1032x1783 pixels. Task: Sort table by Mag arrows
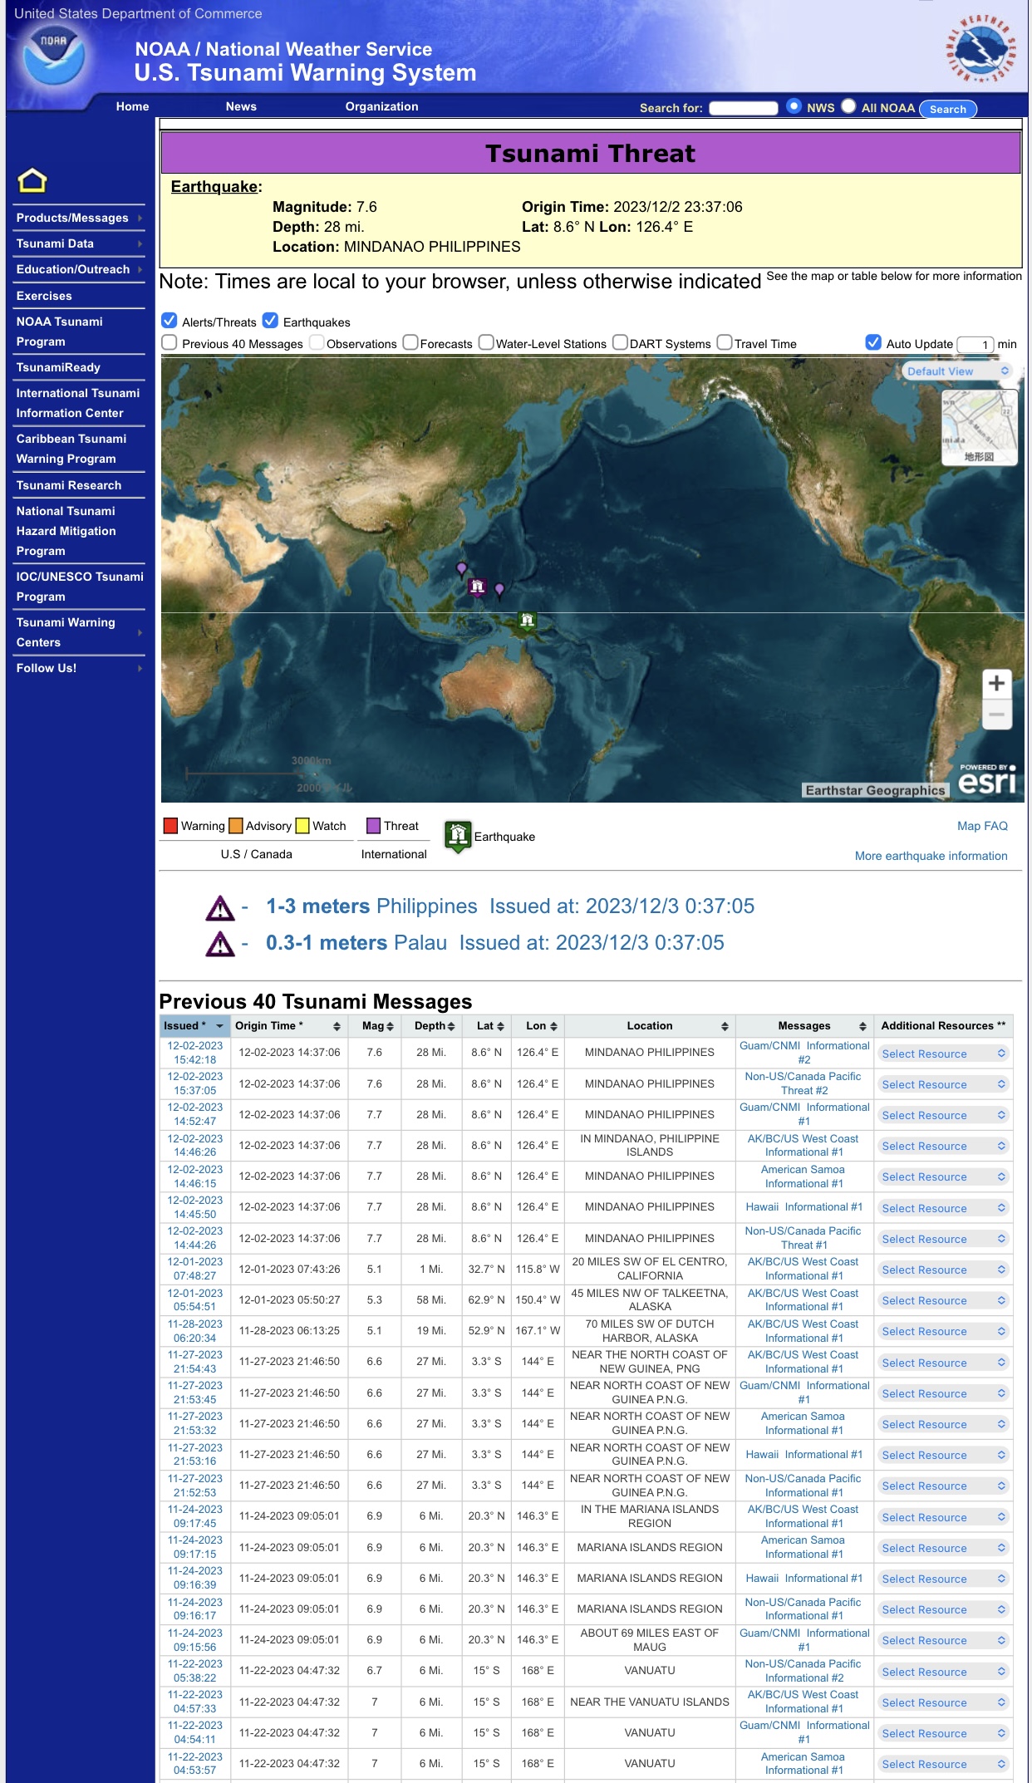390,1026
